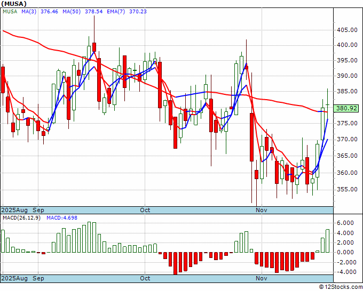Click the 360.00 price axis label
The image size is (363, 291).
point(347,173)
